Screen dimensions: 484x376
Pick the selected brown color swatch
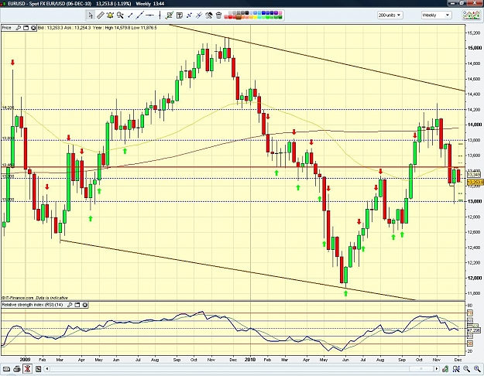(x=239, y=17)
